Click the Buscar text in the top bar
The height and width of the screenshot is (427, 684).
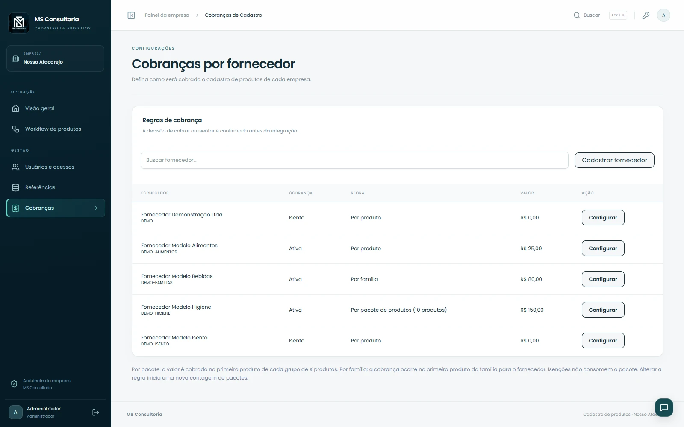tap(592, 15)
